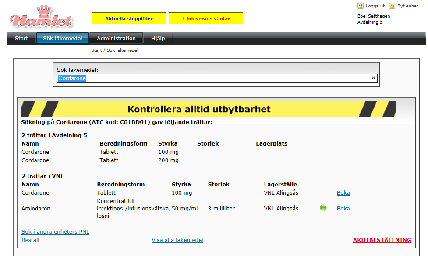Click the user name Boel Setthagen
This screenshot has width=428, height=256.
pos(374,16)
